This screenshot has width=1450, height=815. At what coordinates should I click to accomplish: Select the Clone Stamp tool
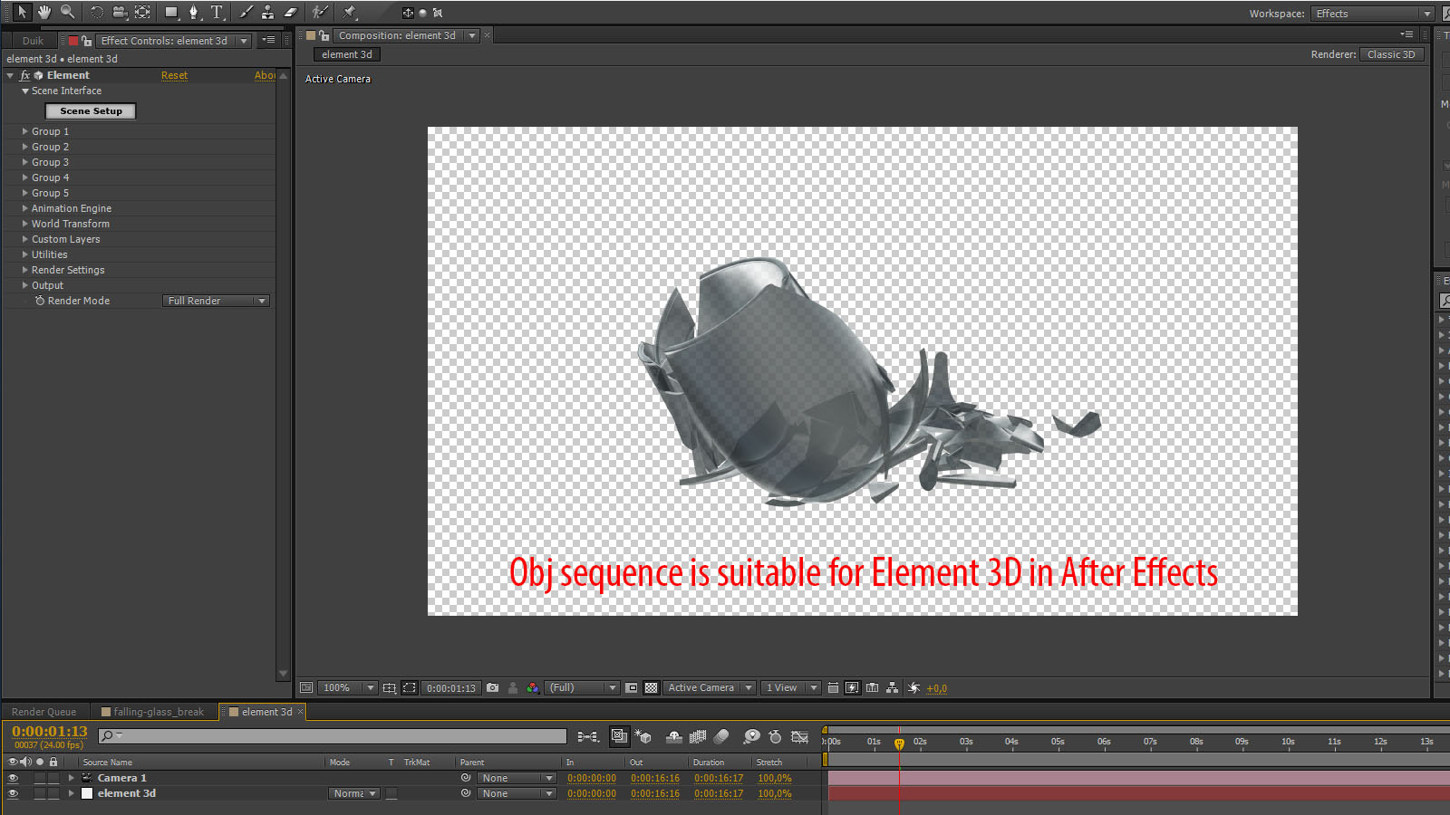click(267, 12)
